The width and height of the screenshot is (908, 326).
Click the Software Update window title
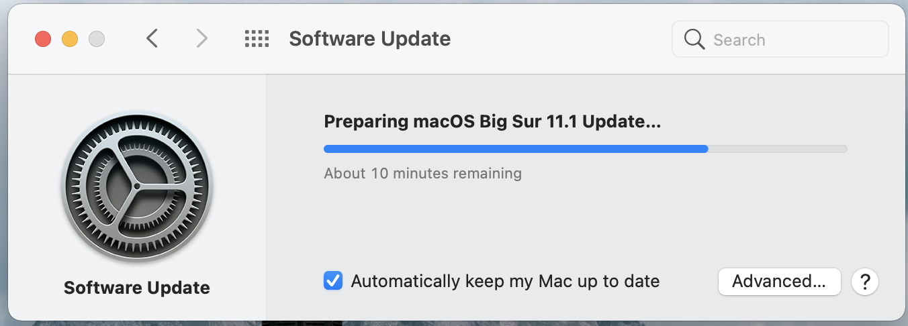click(369, 39)
